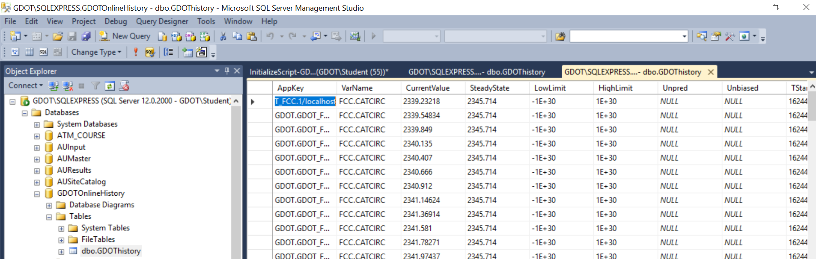
Task: Click the Analysis Services DMX Query icon
Action: tap(191, 36)
